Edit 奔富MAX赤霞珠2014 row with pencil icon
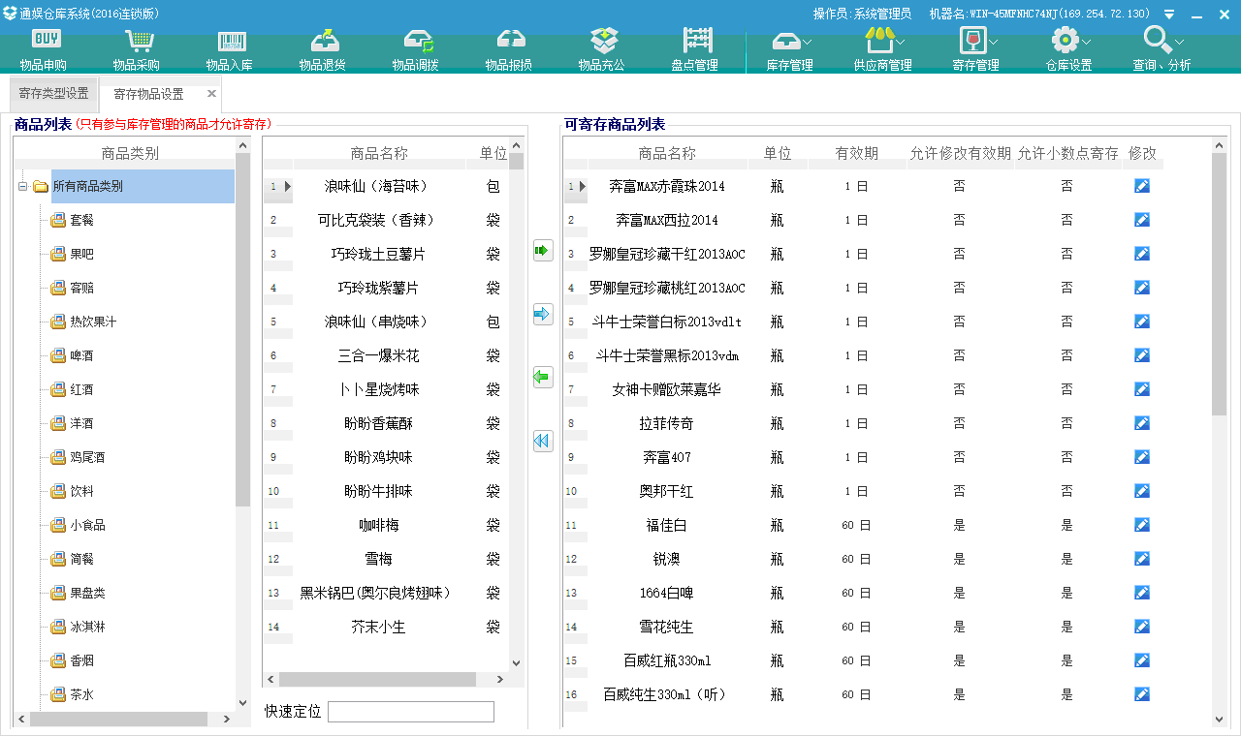The width and height of the screenshot is (1241, 736). point(1142,186)
